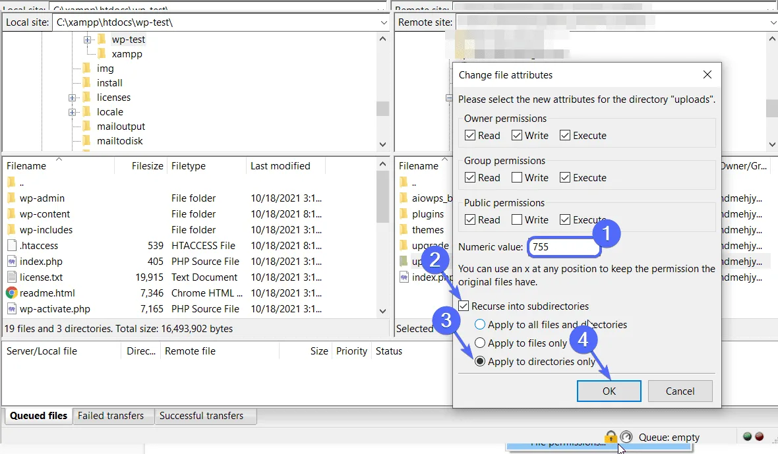Open the Remote site path dropdown
This screenshot has width=778, height=454.
click(773, 22)
